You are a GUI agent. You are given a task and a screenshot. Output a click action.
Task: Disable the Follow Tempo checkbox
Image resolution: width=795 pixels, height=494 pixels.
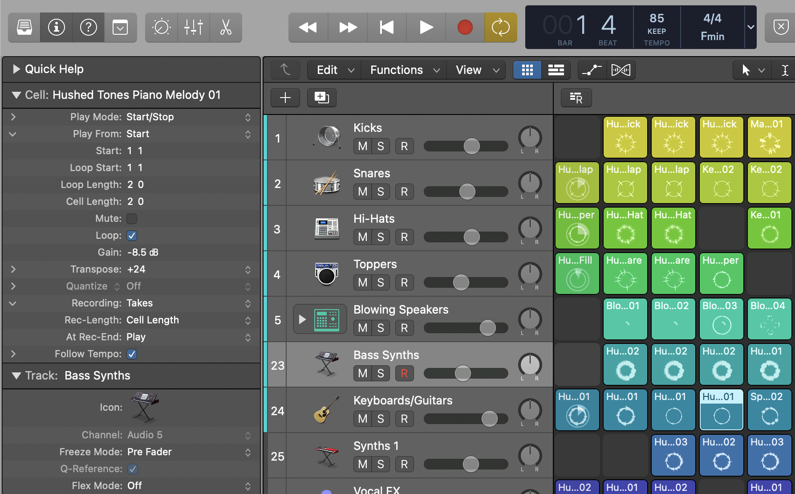tap(131, 354)
